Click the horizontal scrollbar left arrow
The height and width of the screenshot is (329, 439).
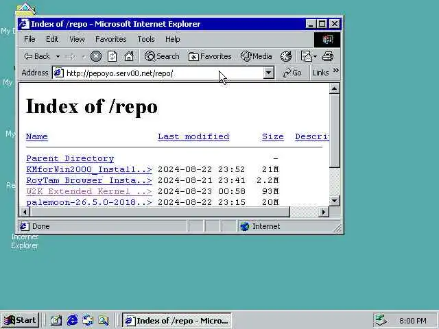pyautogui.click(x=25, y=212)
